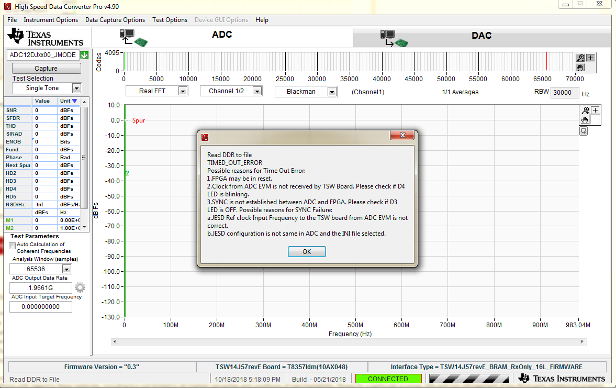
Task: Open the Blackman window dropdown
Action: coord(332,92)
